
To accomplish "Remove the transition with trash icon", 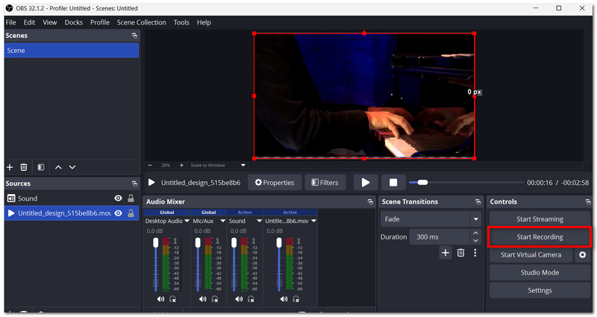I will pos(460,253).
